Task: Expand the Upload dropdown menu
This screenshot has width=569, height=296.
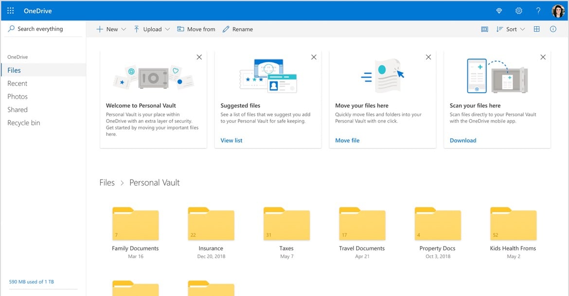Action: tap(152, 29)
